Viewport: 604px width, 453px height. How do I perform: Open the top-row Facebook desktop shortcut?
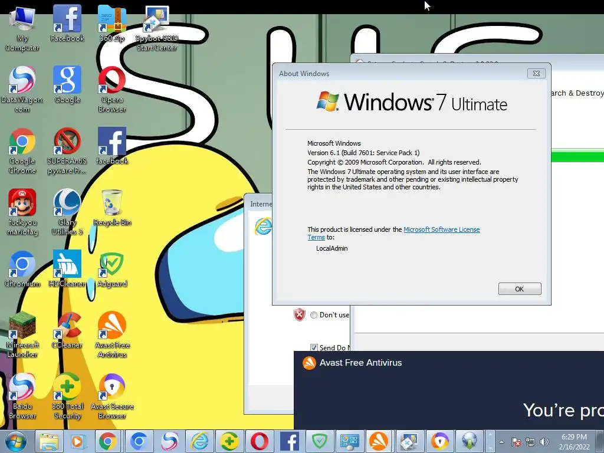point(67,23)
